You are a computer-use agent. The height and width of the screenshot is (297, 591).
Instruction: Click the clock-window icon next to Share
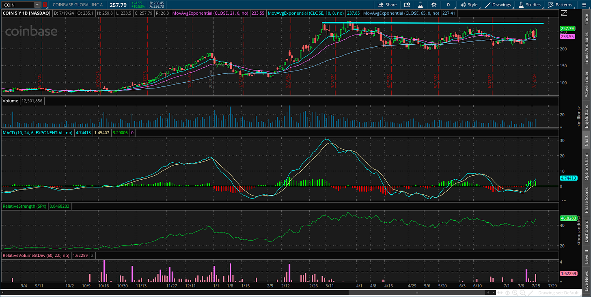[408, 5]
